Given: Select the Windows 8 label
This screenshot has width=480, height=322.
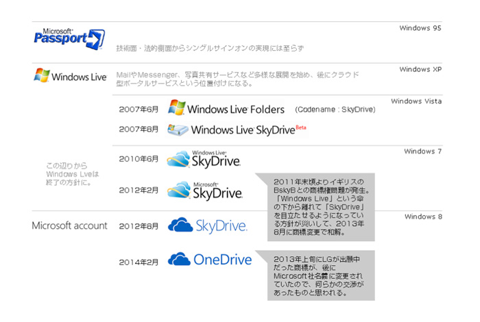Looking at the screenshot, I should click(423, 216).
